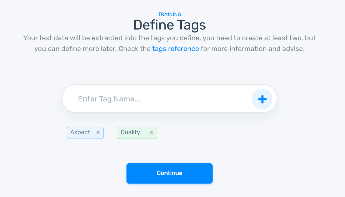Click the x icon beside Aspect

[x=98, y=132]
